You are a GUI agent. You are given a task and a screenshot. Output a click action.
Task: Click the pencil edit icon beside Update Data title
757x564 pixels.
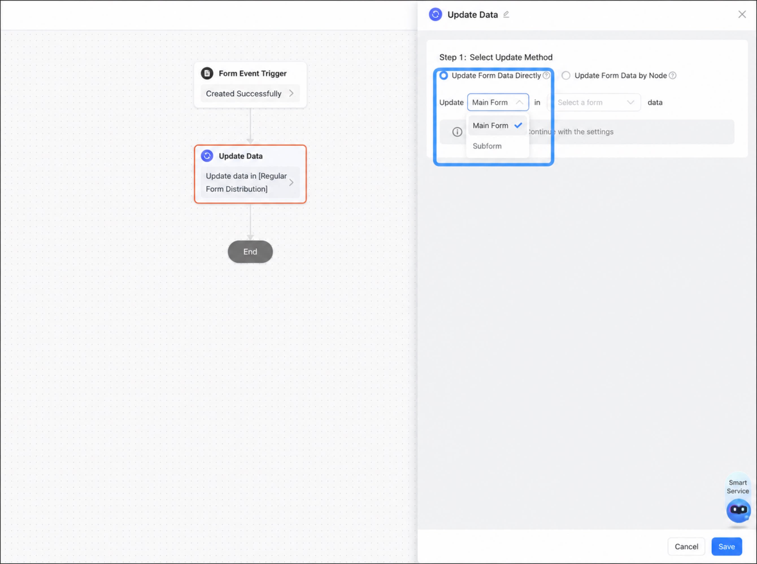tap(506, 14)
